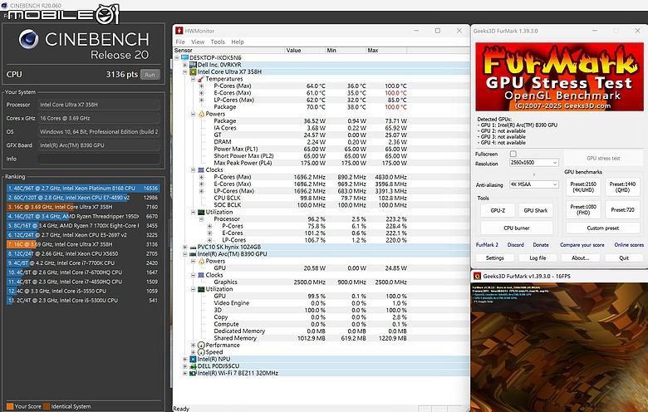Click the Value column header in HWMonitor

[305, 51]
